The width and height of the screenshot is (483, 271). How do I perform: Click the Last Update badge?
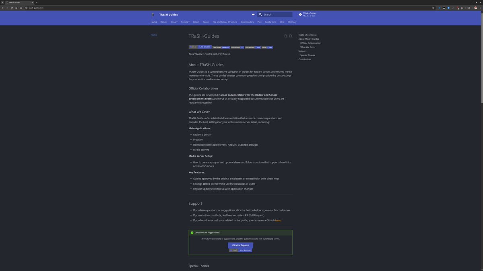pyautogui.click(x=221, y=47)
